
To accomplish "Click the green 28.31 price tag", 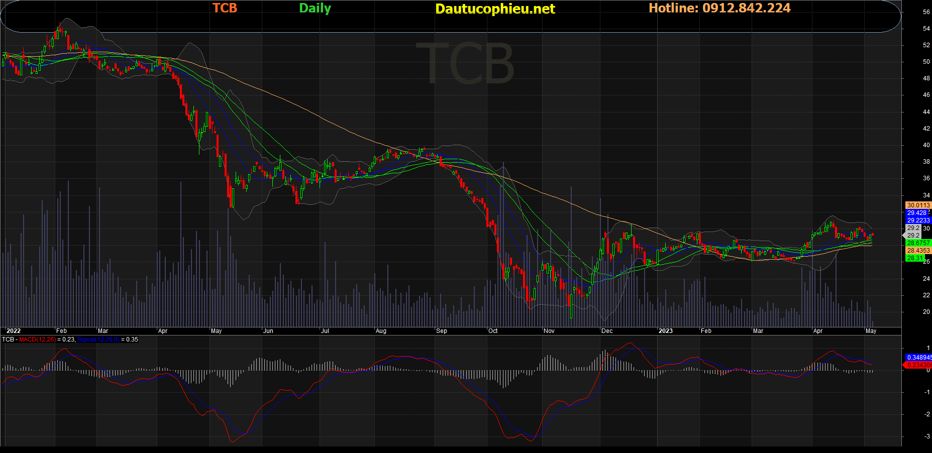I will coord(915,258).
